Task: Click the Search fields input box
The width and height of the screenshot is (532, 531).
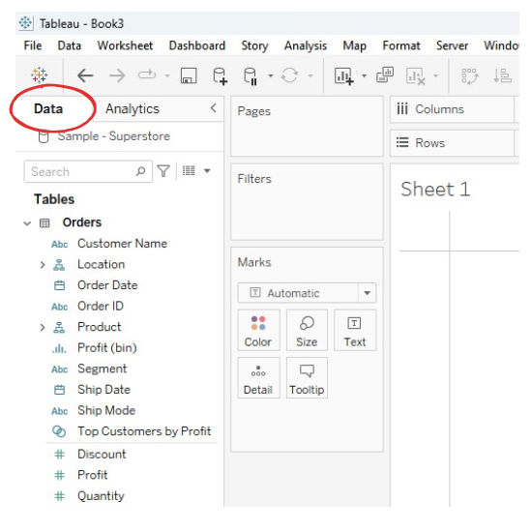Action: pyautogui.click(x=88, y=172)
